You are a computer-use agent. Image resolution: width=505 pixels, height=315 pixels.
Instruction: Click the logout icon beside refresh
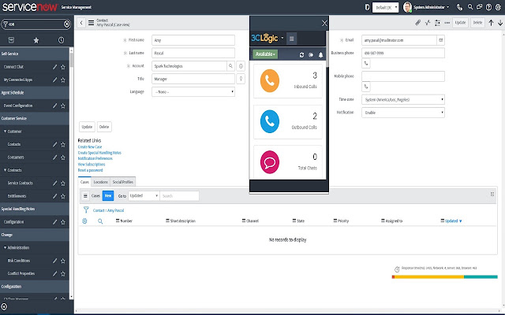coord(311,54)
